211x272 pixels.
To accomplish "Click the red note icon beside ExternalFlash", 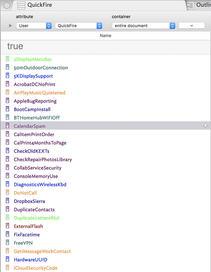I will 7,226.
